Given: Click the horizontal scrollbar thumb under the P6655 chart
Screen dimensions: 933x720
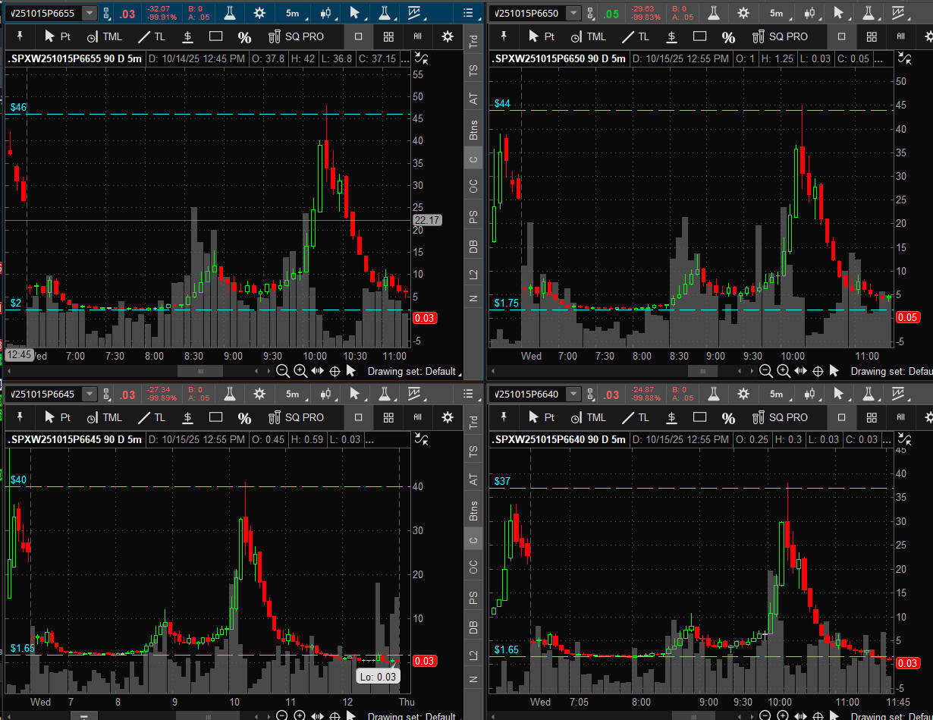Looking at the screenshot, I should pos(200,371).
